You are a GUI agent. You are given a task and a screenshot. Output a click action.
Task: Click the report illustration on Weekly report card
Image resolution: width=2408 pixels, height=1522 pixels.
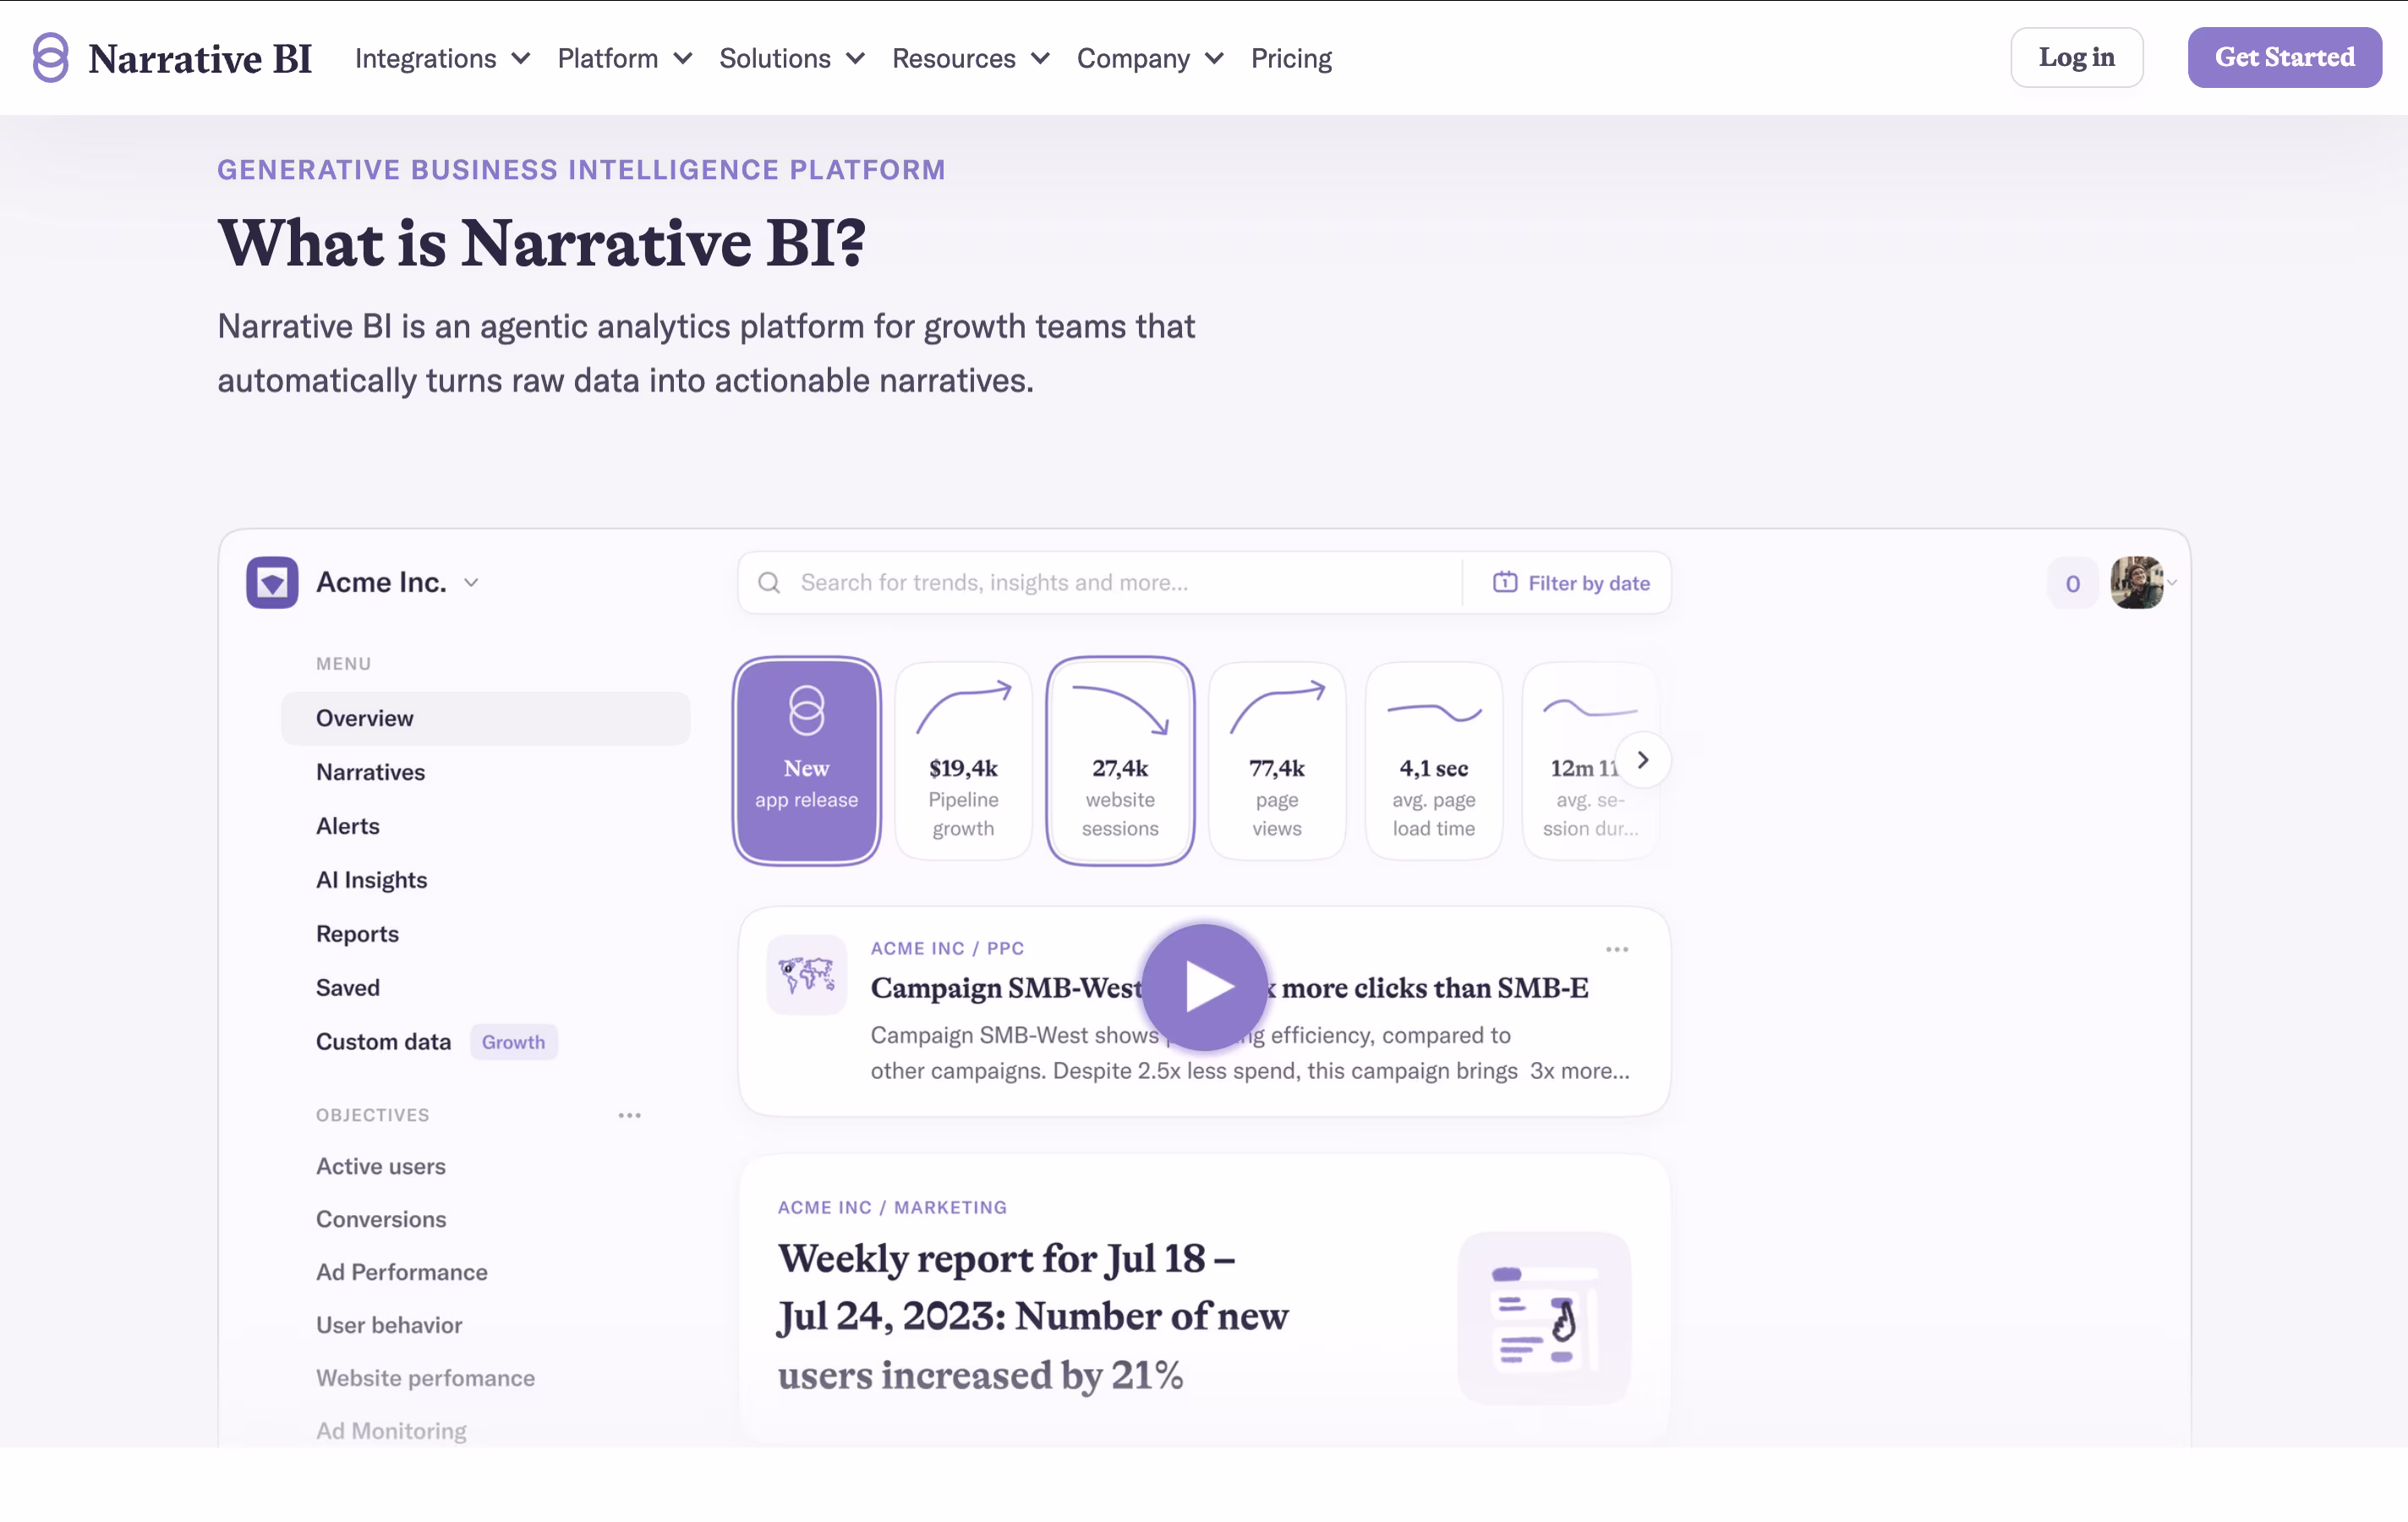tap(1544, 1317)
